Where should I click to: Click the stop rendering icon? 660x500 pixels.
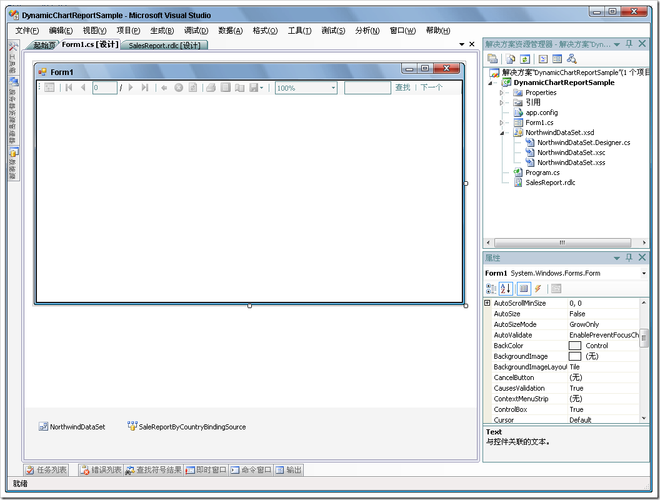point(179,87)
